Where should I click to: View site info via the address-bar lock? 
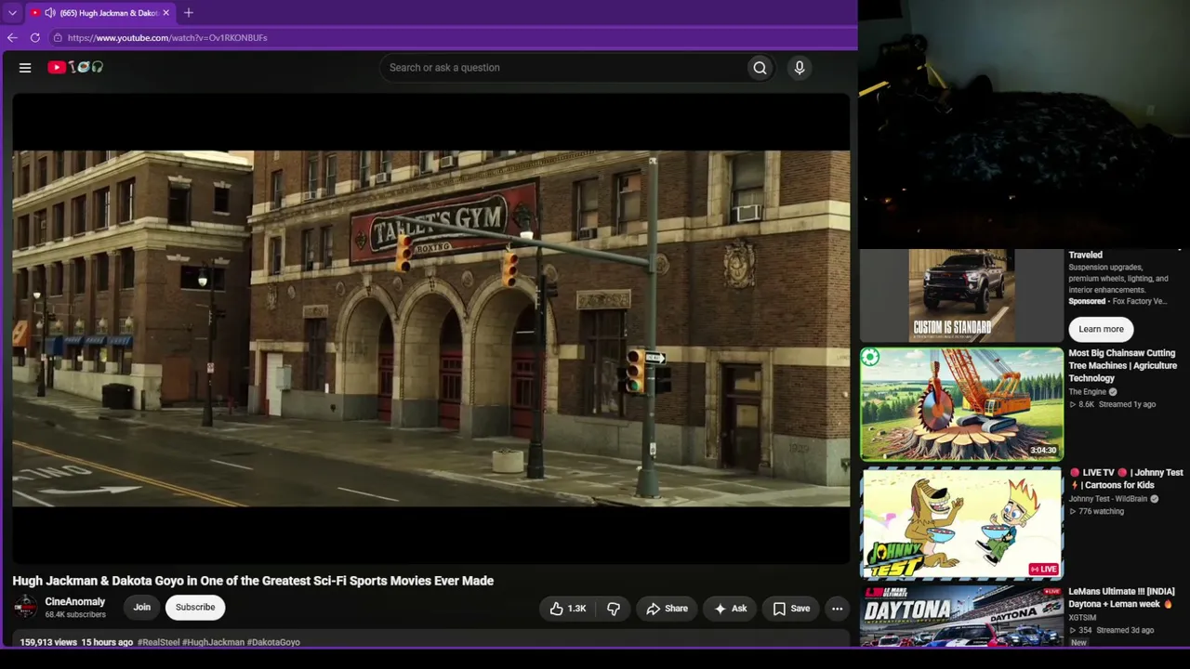click(x=58, y=38)
